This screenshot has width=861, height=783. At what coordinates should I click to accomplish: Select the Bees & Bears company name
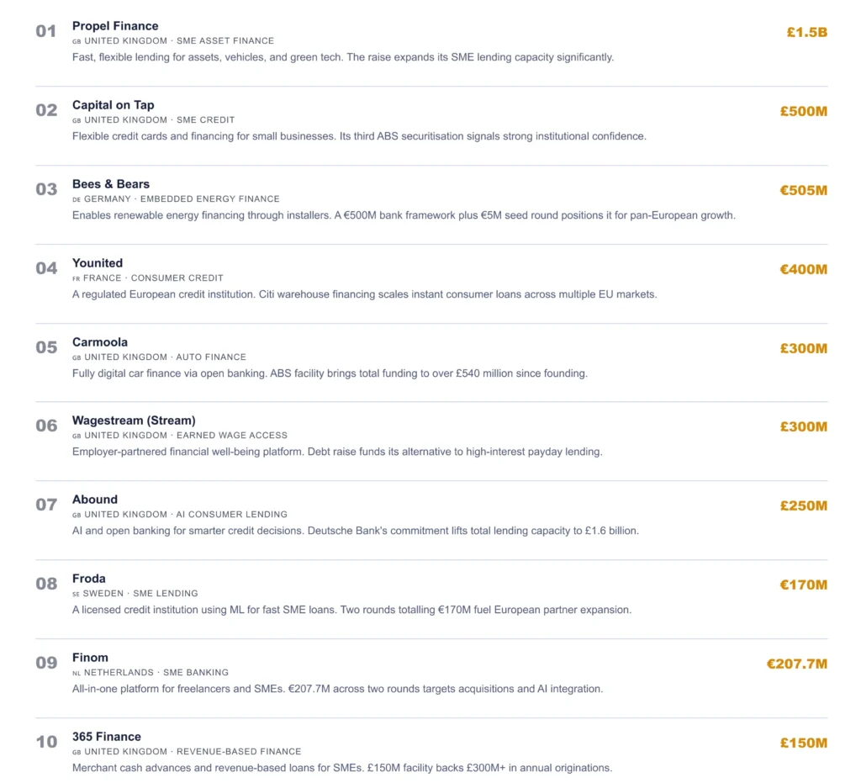tap(111, 184)
